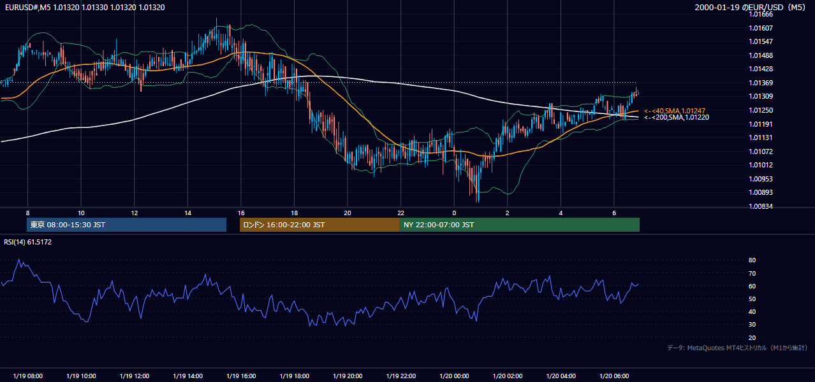
Task: Click hour label 0 under the price chart
Action: (x=454, y=213)
